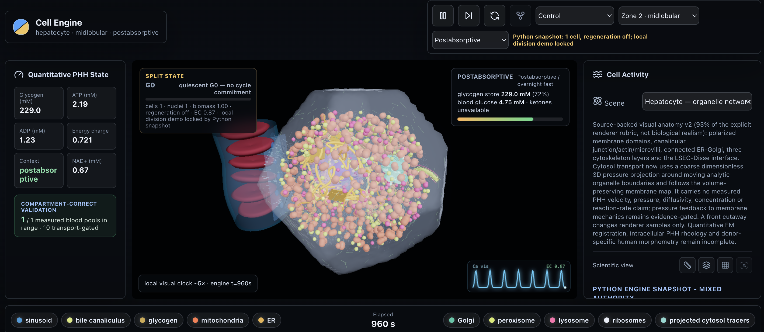Toggle mitochondria legend chip
Viewport: 764px width, 332px height.
[218, 320]
